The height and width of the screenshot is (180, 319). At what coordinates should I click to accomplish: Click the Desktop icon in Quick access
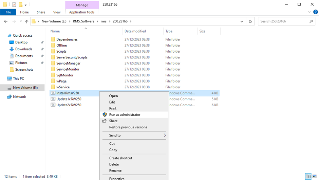click(x=12, y=42)
